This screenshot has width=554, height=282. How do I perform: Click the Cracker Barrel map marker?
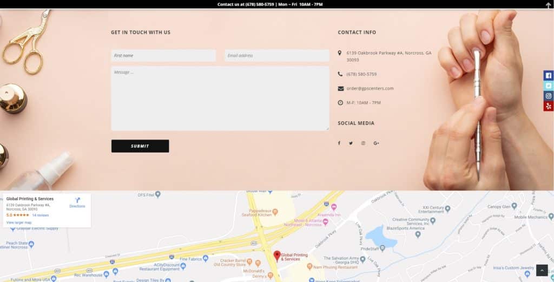tap(249, 261)
